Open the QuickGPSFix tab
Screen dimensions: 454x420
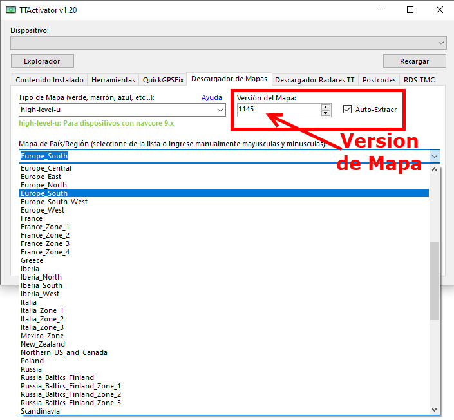(x=163, y=80)
